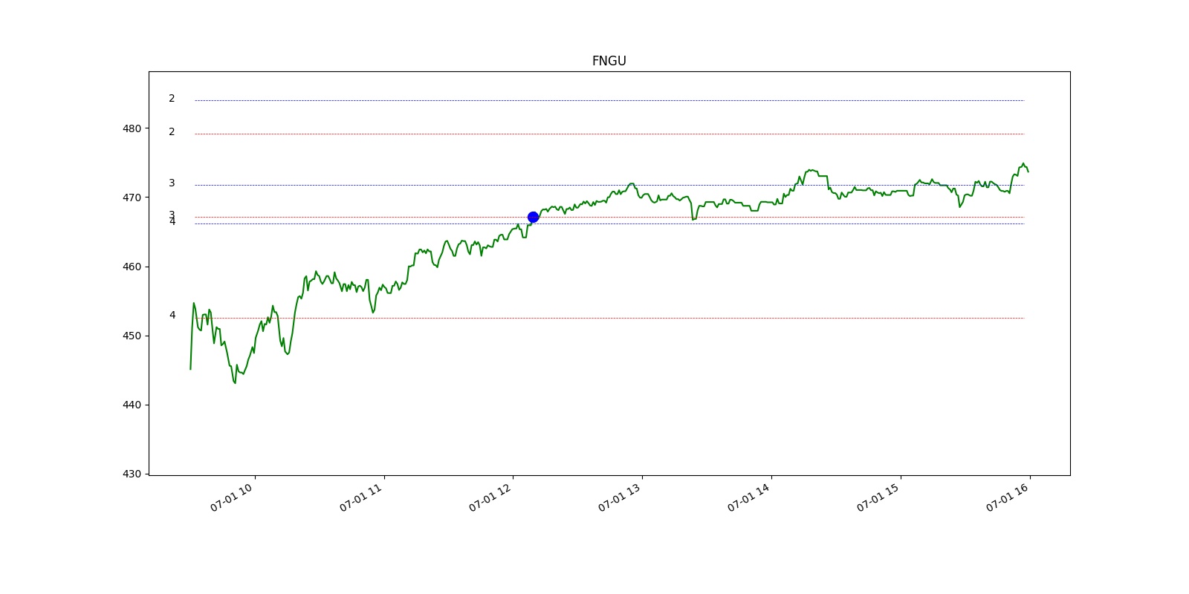The height and width of the screenshot is (594, 1189).
Task: Click the y-axis label 470
Action: click(132, 198)
